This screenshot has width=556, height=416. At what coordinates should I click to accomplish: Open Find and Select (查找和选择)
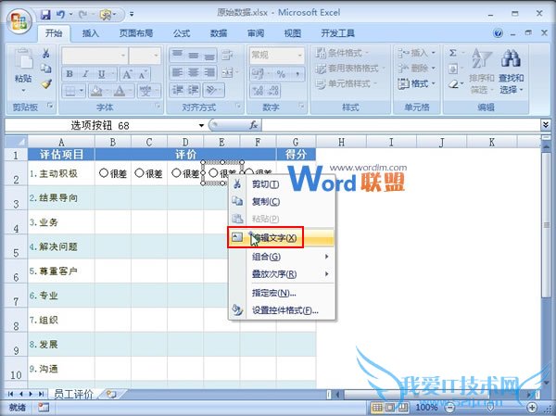(511, 71)
